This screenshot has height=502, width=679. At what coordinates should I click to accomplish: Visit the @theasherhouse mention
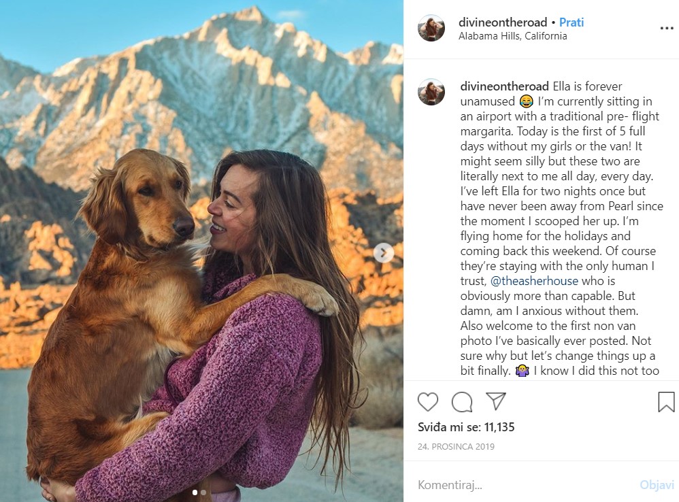[x=534, y=281]
